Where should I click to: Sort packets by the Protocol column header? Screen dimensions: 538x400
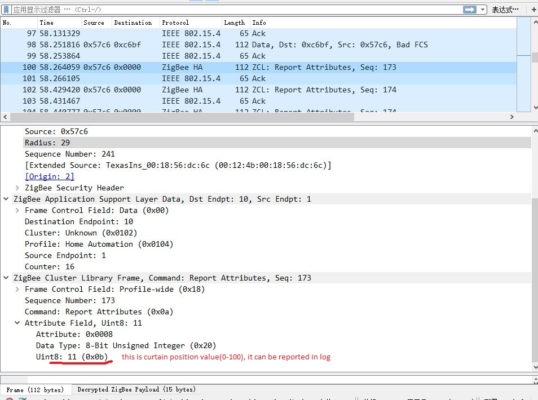click(x=186, y=23)
